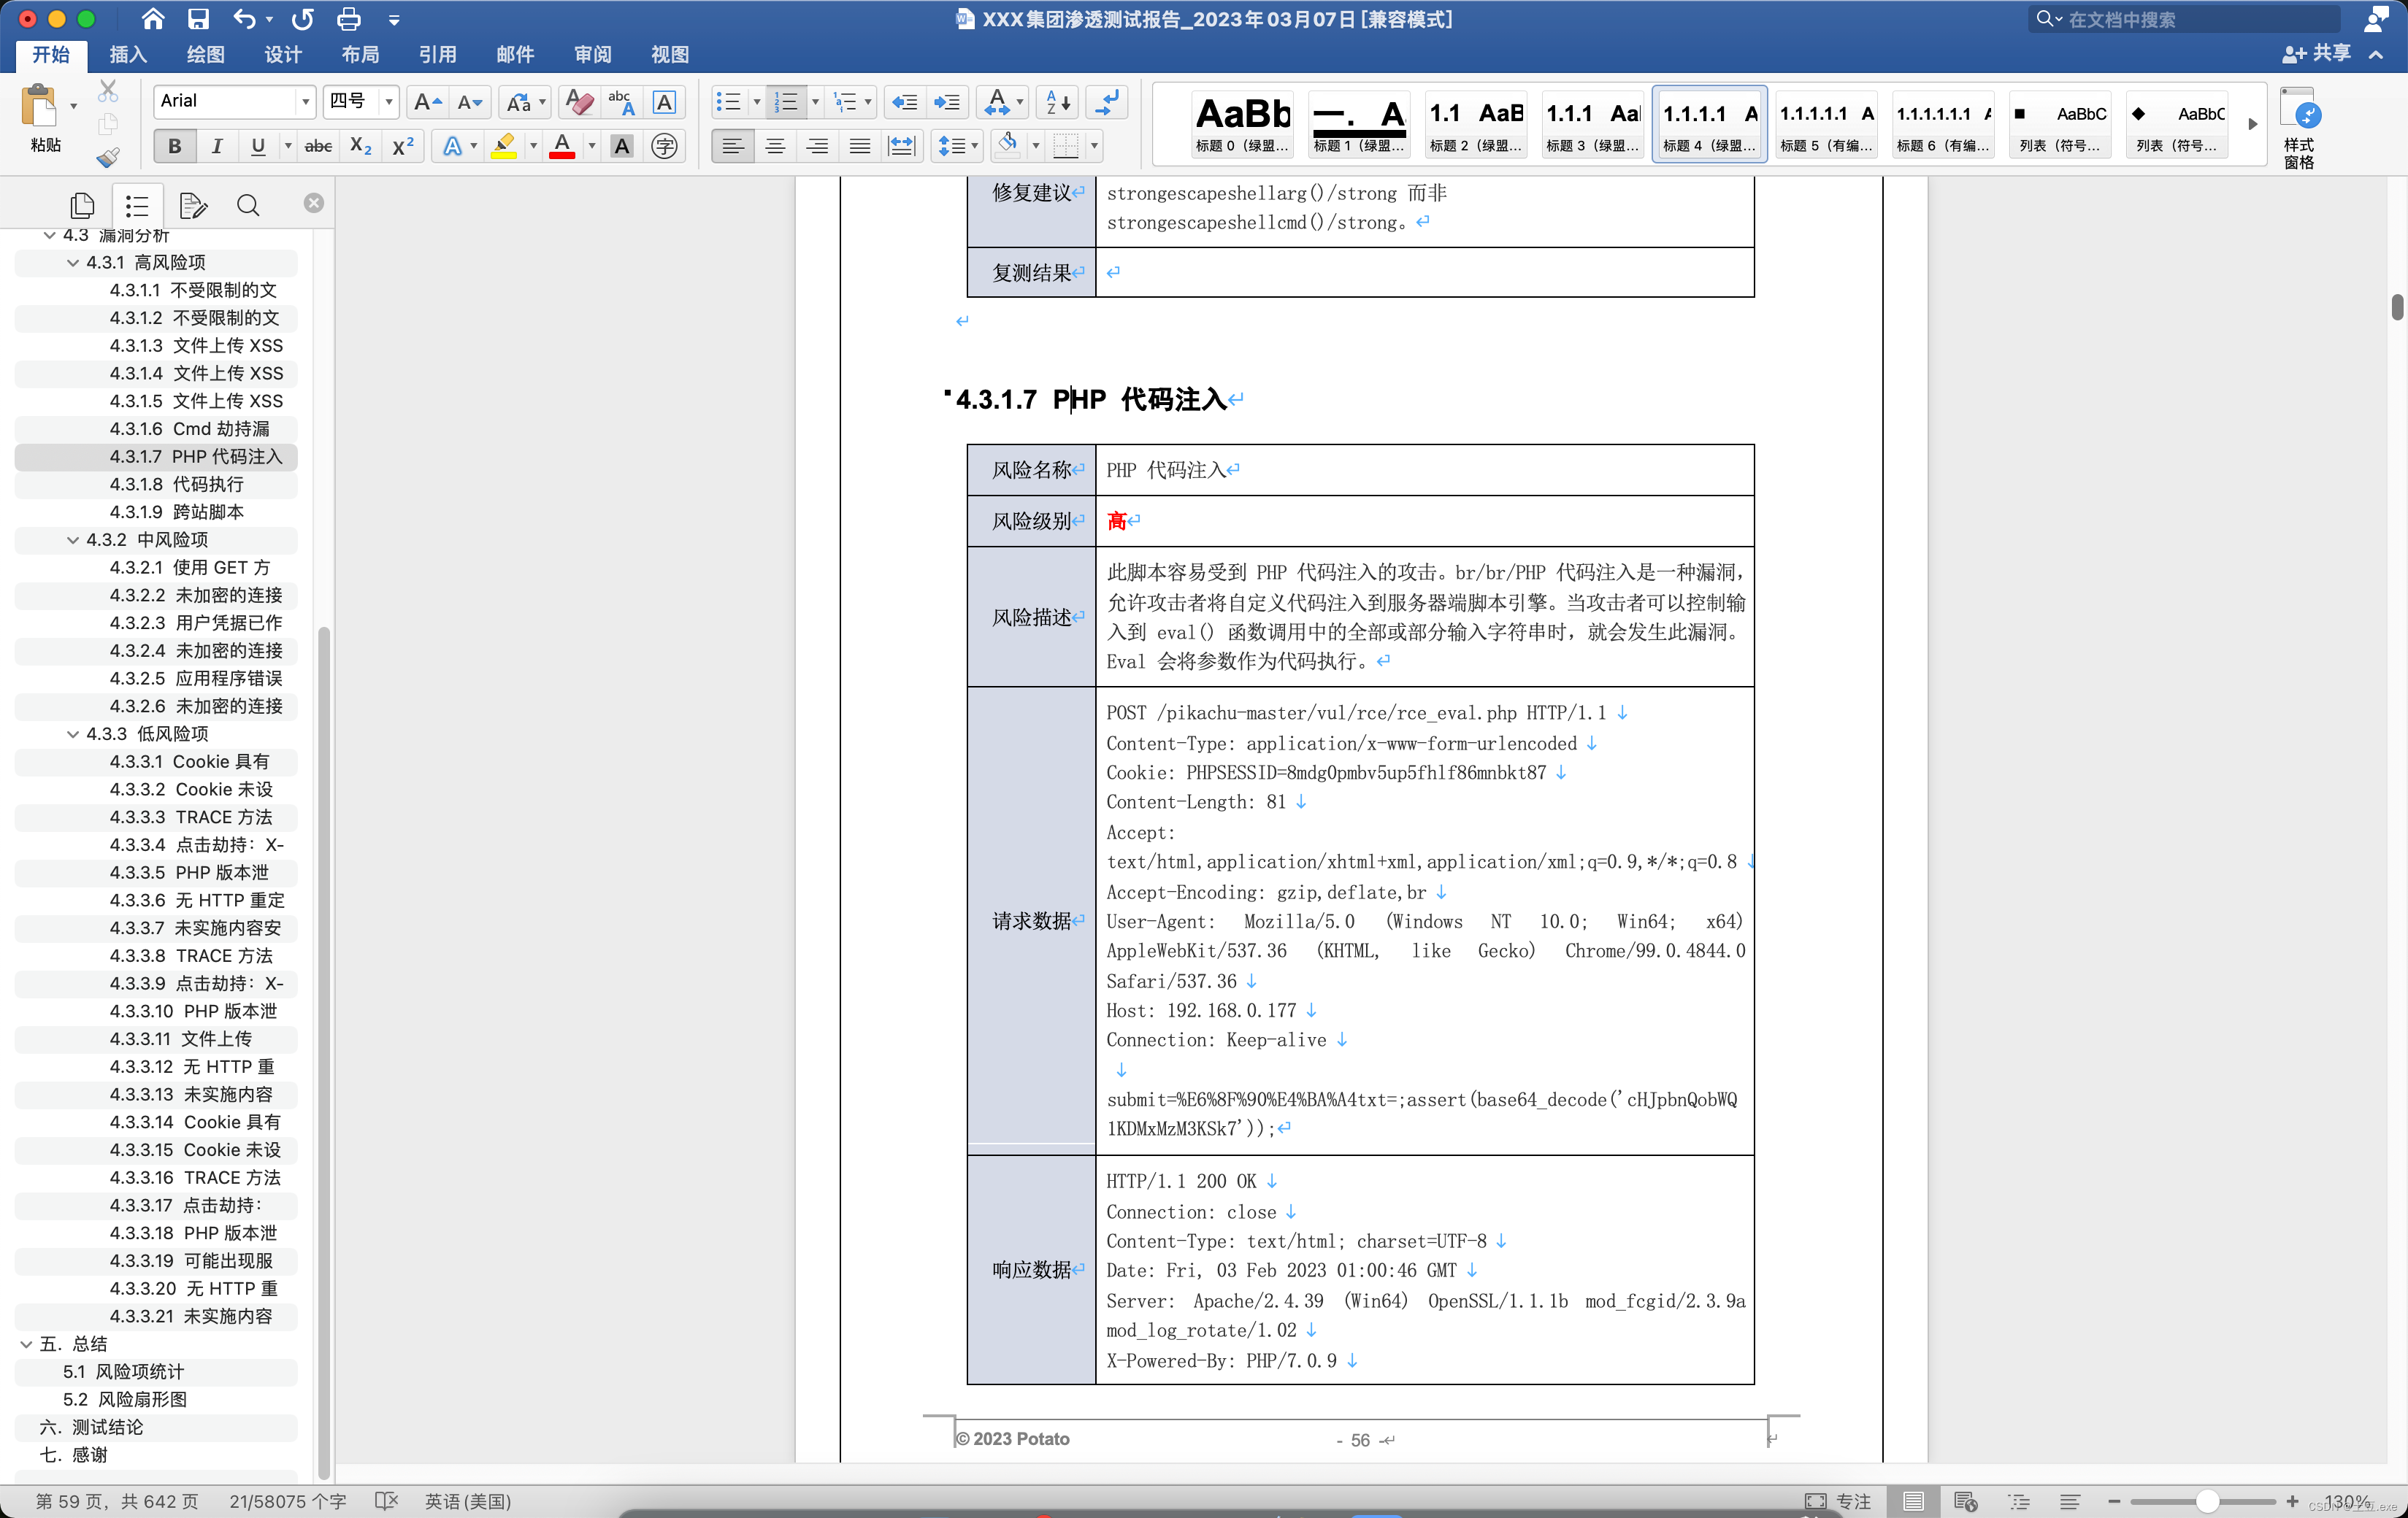The height and width of the screenshot is (1518, 2408).
Task: Redo the action with circular arrow
Action: pos(302,19)
